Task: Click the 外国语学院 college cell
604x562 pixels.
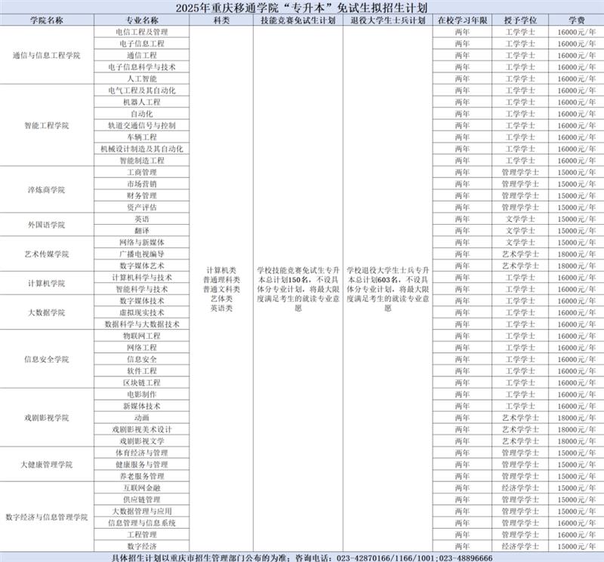Action: coord(47,225)
